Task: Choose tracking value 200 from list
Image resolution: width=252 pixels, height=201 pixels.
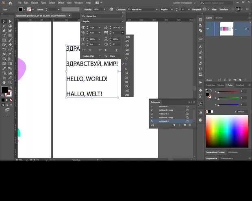Action: [127, 95]
